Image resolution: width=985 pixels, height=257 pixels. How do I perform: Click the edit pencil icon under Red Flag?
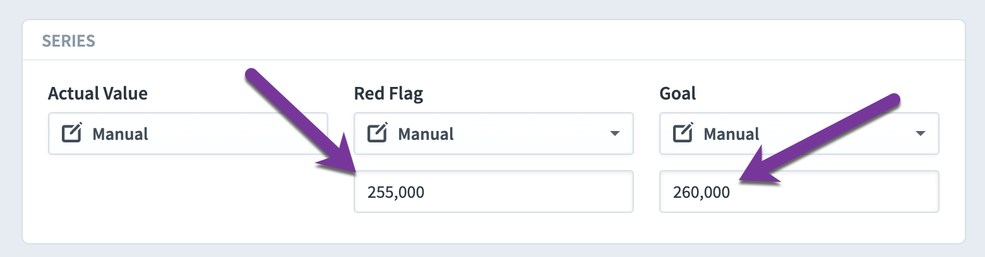[x=377, y=134]
